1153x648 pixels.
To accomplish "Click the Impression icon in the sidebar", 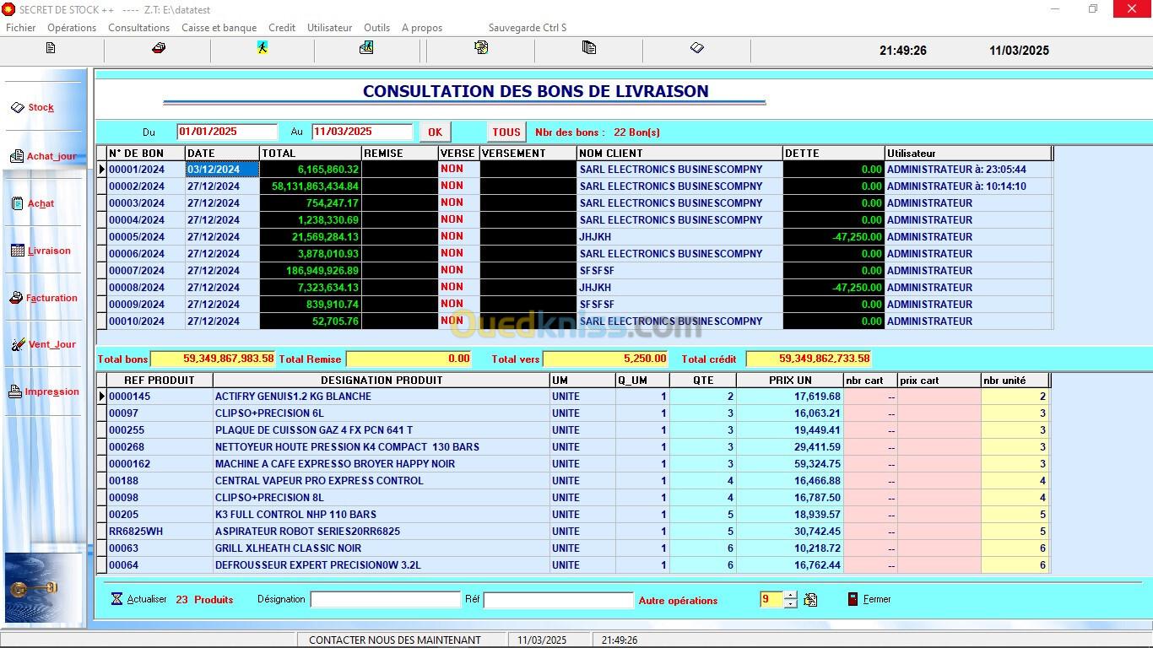I will [x=15, y=391].
